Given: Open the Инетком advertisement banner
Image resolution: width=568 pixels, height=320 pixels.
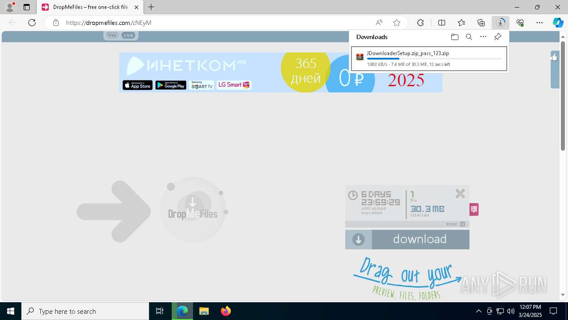Looking at the screenshot, I should pos(281,72).
